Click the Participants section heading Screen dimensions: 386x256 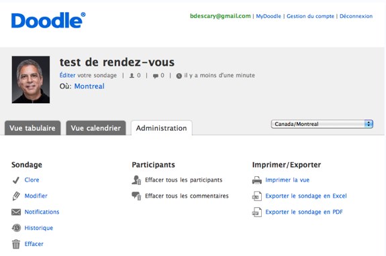pyautogui.click(x=153, y=165)
